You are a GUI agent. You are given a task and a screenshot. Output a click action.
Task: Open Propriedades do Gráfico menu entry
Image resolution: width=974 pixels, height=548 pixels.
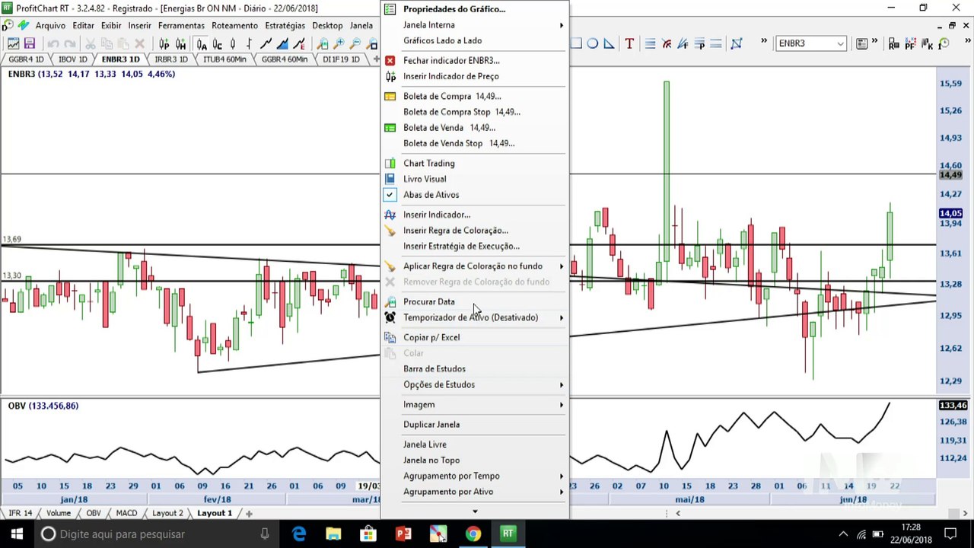[476, 9]
